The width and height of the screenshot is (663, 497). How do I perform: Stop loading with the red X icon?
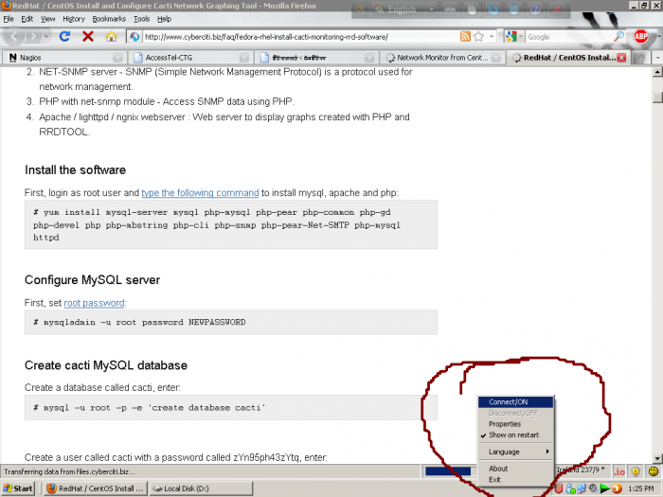[x=88, y=37]
